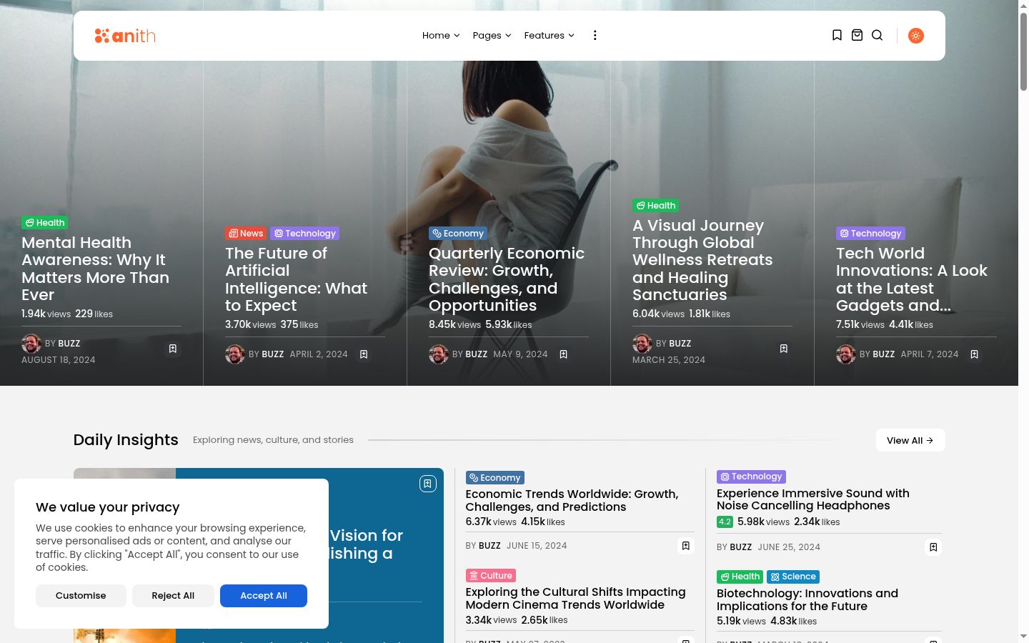Screen dimensions: 1029x643
Task: Bookmark the Quarterly Economic Review article
Action: (x=563, y=354)
